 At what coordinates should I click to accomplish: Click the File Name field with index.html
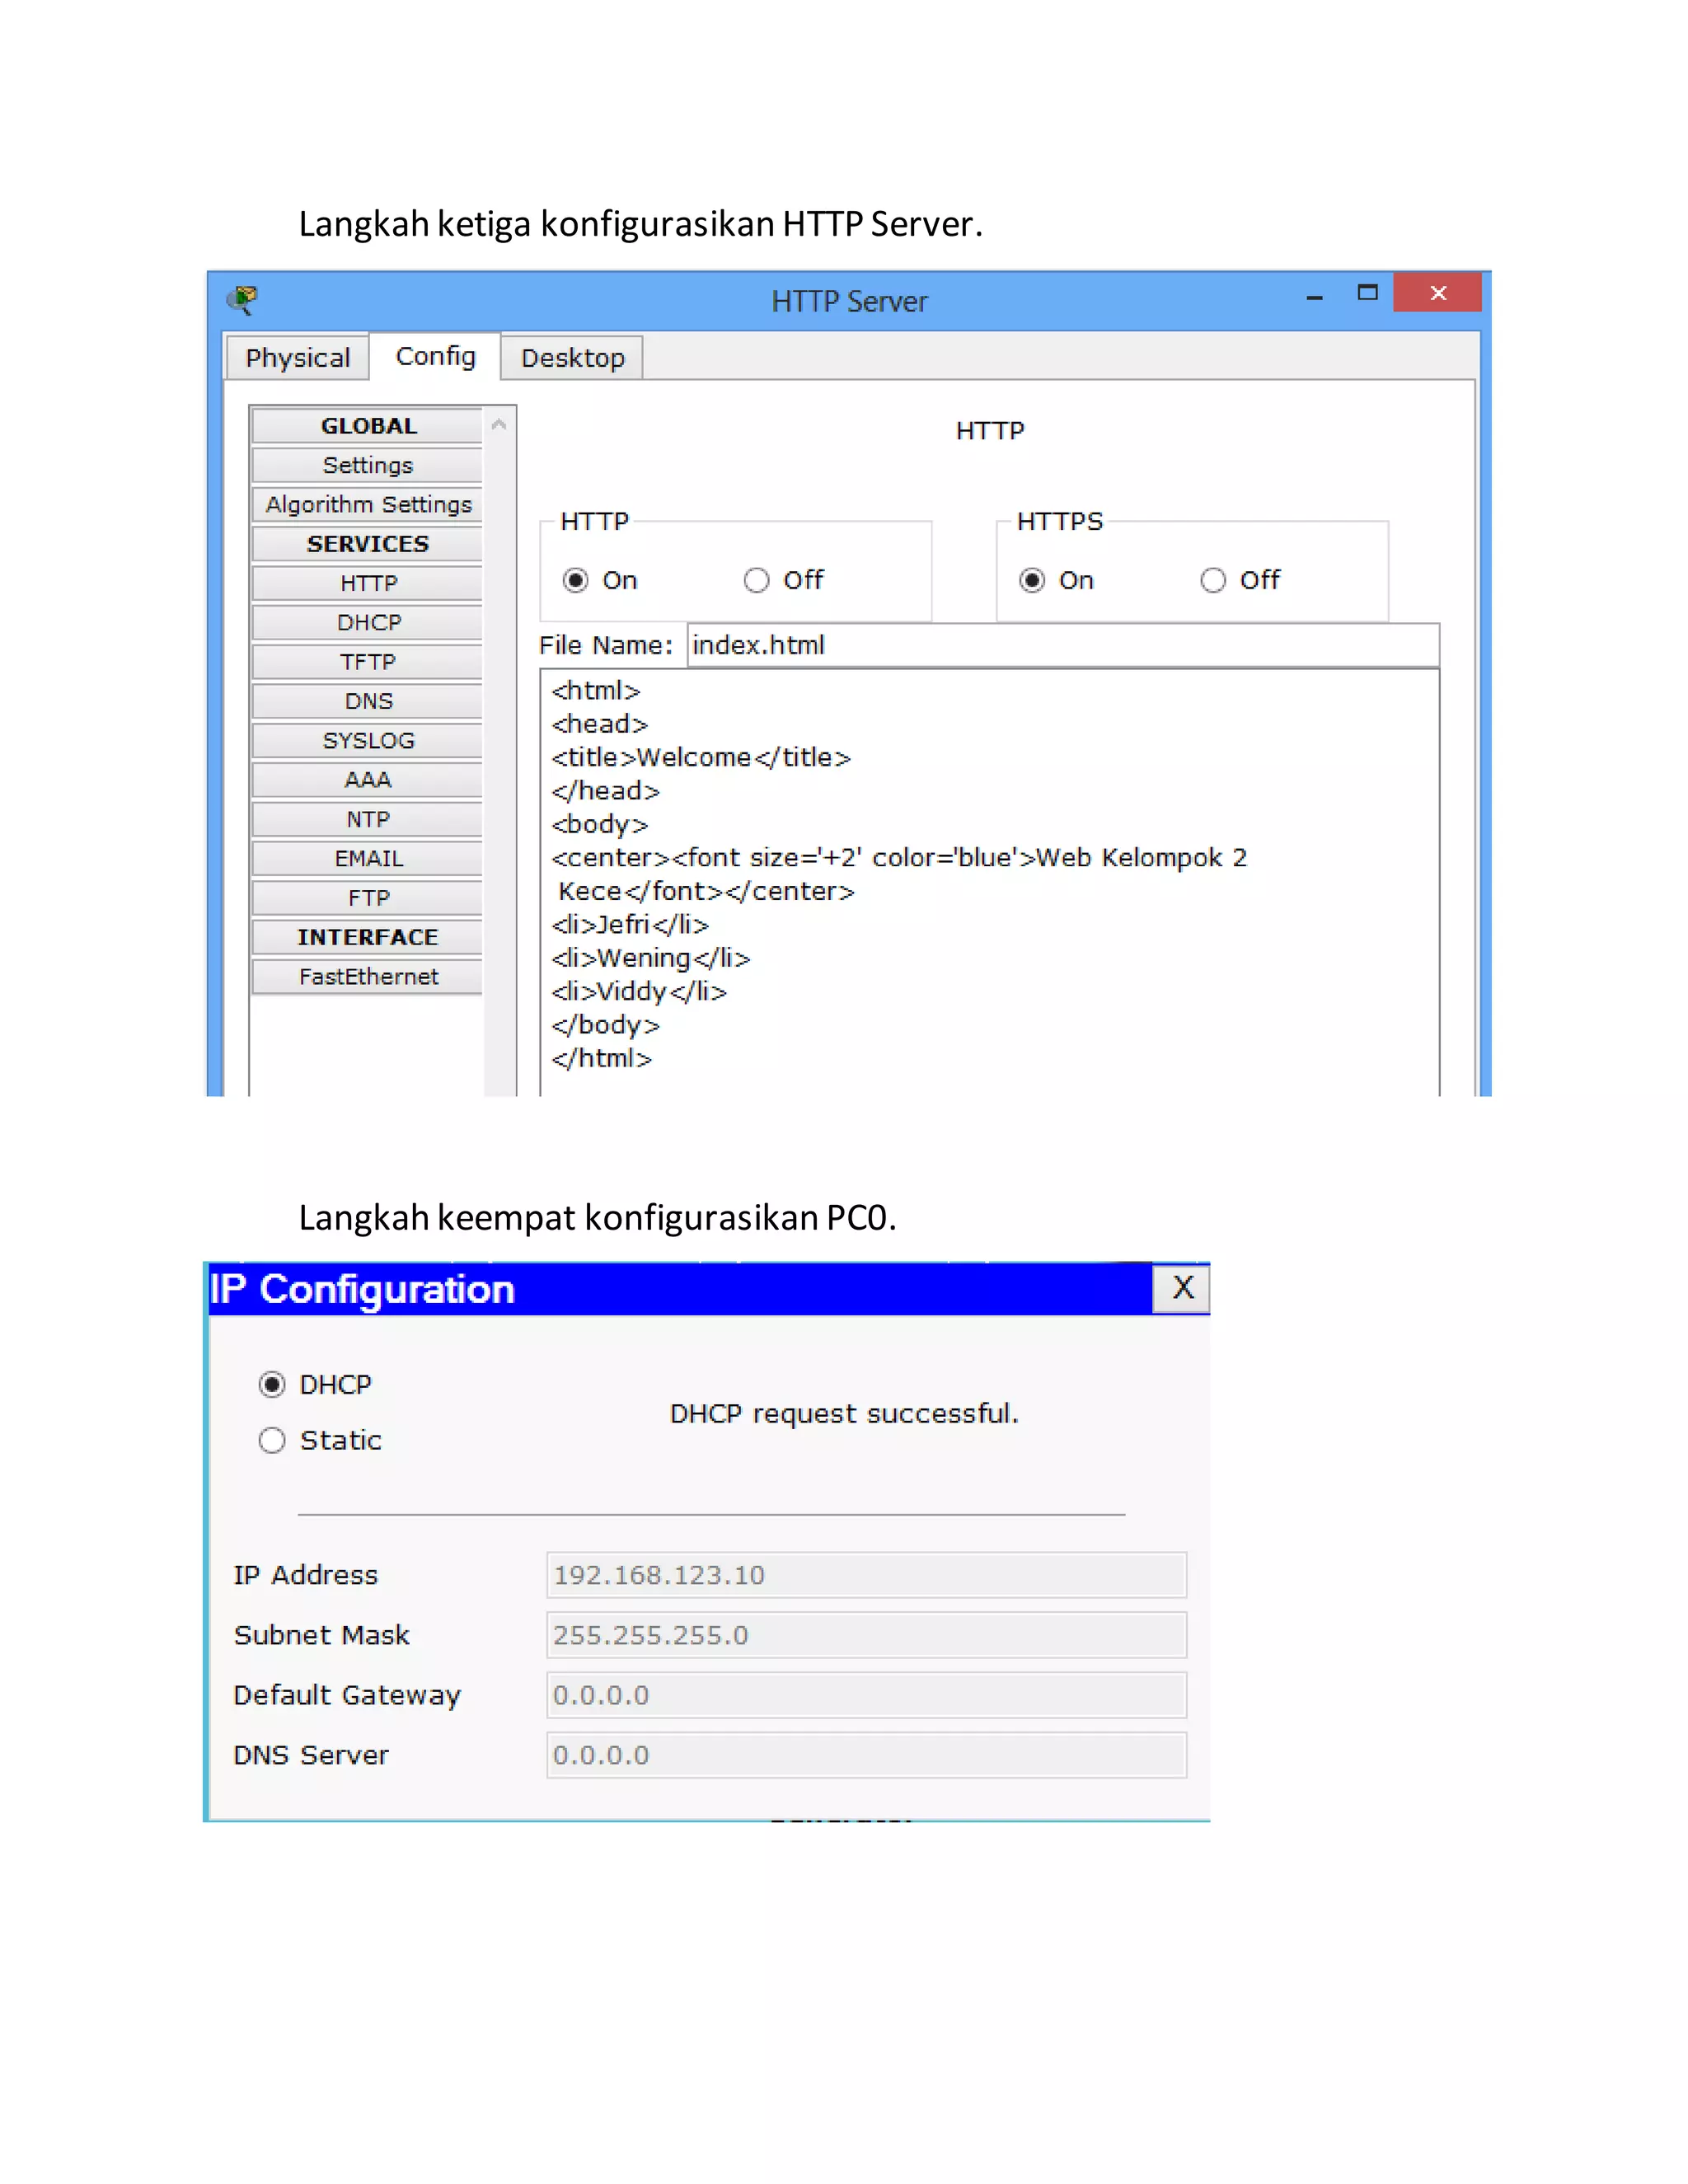coord(1063,645)
